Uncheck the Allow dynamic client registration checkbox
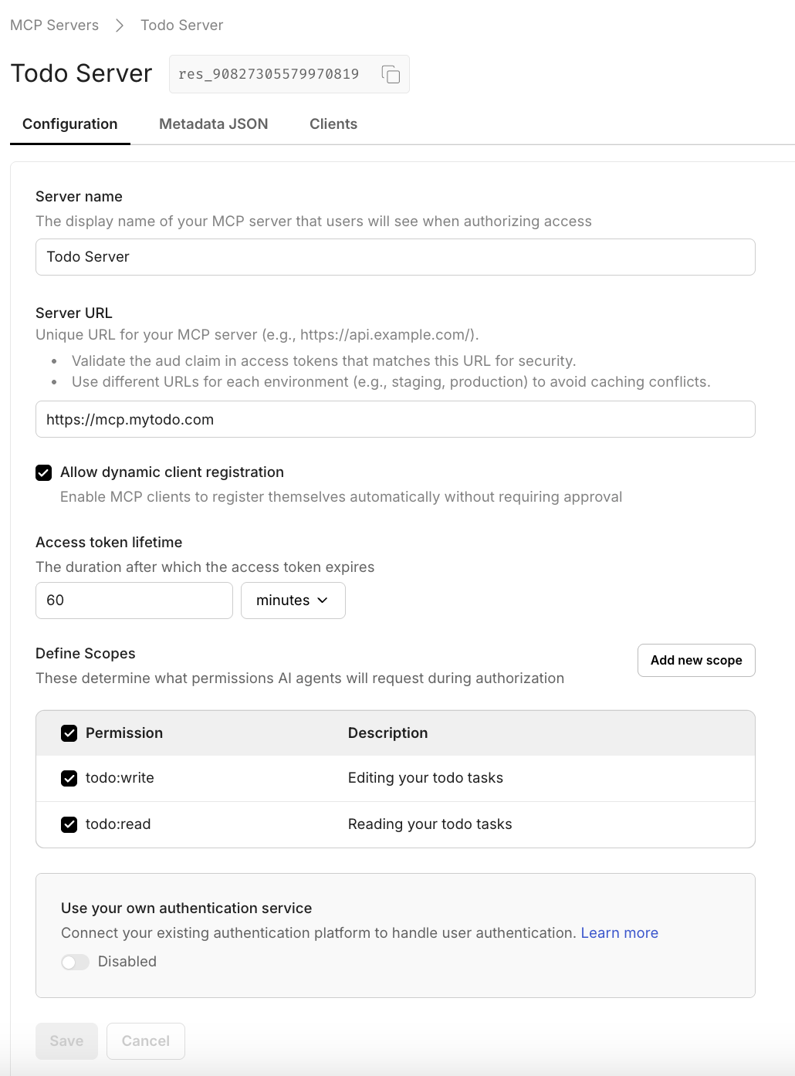 click(43, 472)
